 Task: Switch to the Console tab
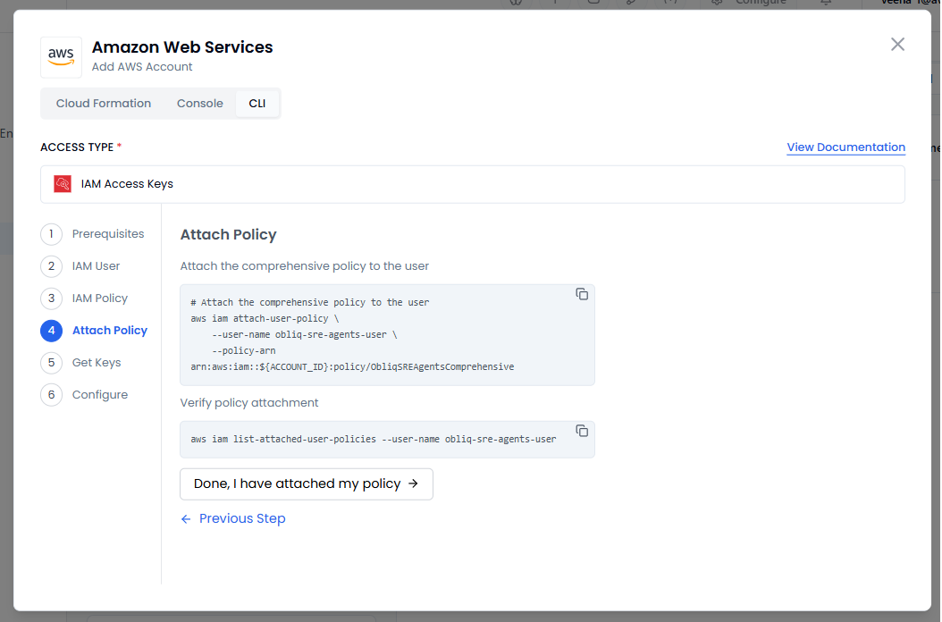[x=199, y=104]
